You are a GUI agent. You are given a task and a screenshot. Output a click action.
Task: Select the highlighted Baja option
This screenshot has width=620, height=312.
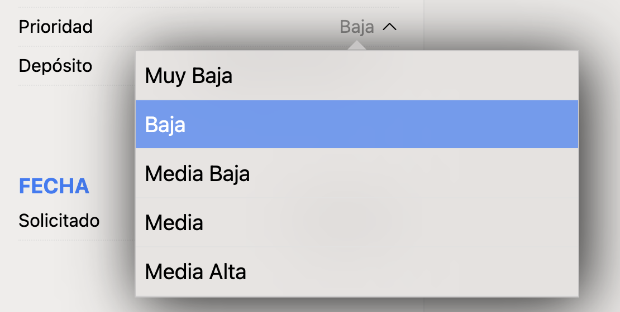pos(165,125)
